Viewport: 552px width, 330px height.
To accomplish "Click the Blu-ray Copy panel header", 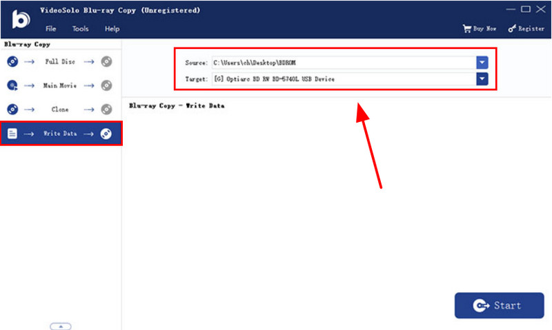I will coord(27,44).
